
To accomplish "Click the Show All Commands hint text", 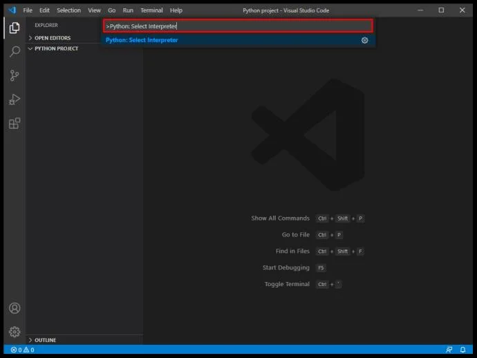I will [280, 218].
